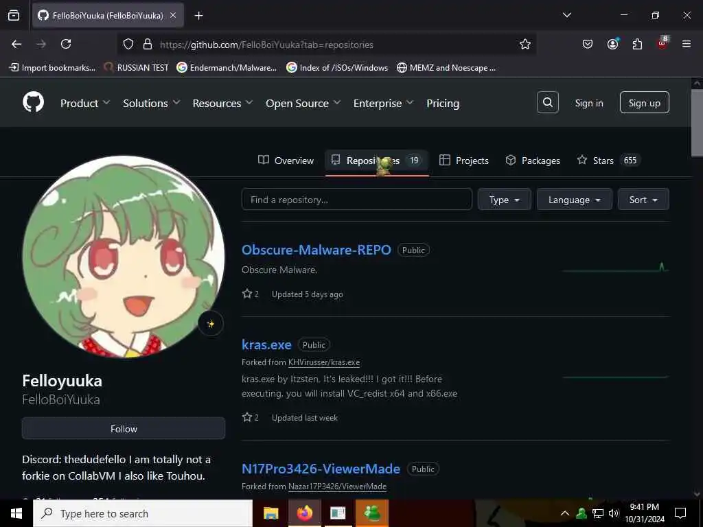Click the taskbar app icon after Firefox
Image resolution: width=703 pixels, height=527 pixels.
tap(338, 513)
